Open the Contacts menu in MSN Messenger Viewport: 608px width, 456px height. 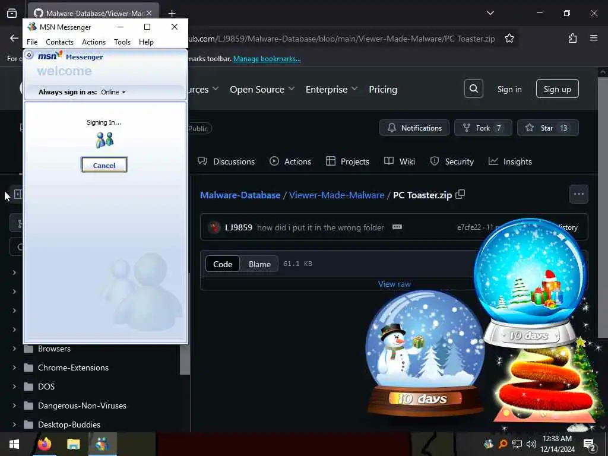click(59, 42)
